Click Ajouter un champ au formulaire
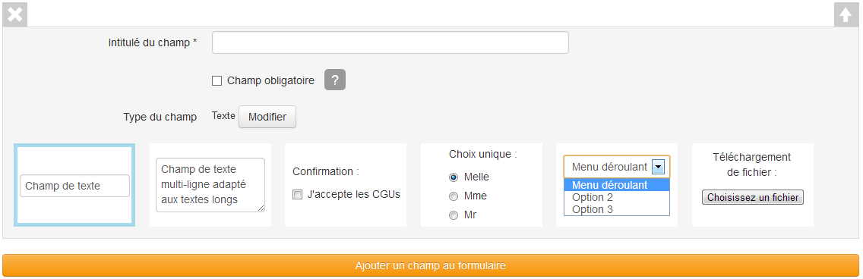Viewport: 863px width, 279px height. pyautogui.click(x=431, y=265)
